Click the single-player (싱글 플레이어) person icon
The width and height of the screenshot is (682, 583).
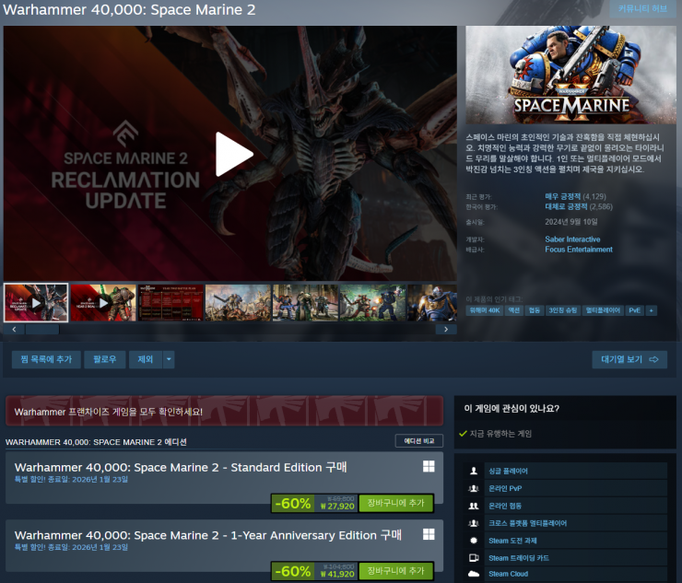474,472
